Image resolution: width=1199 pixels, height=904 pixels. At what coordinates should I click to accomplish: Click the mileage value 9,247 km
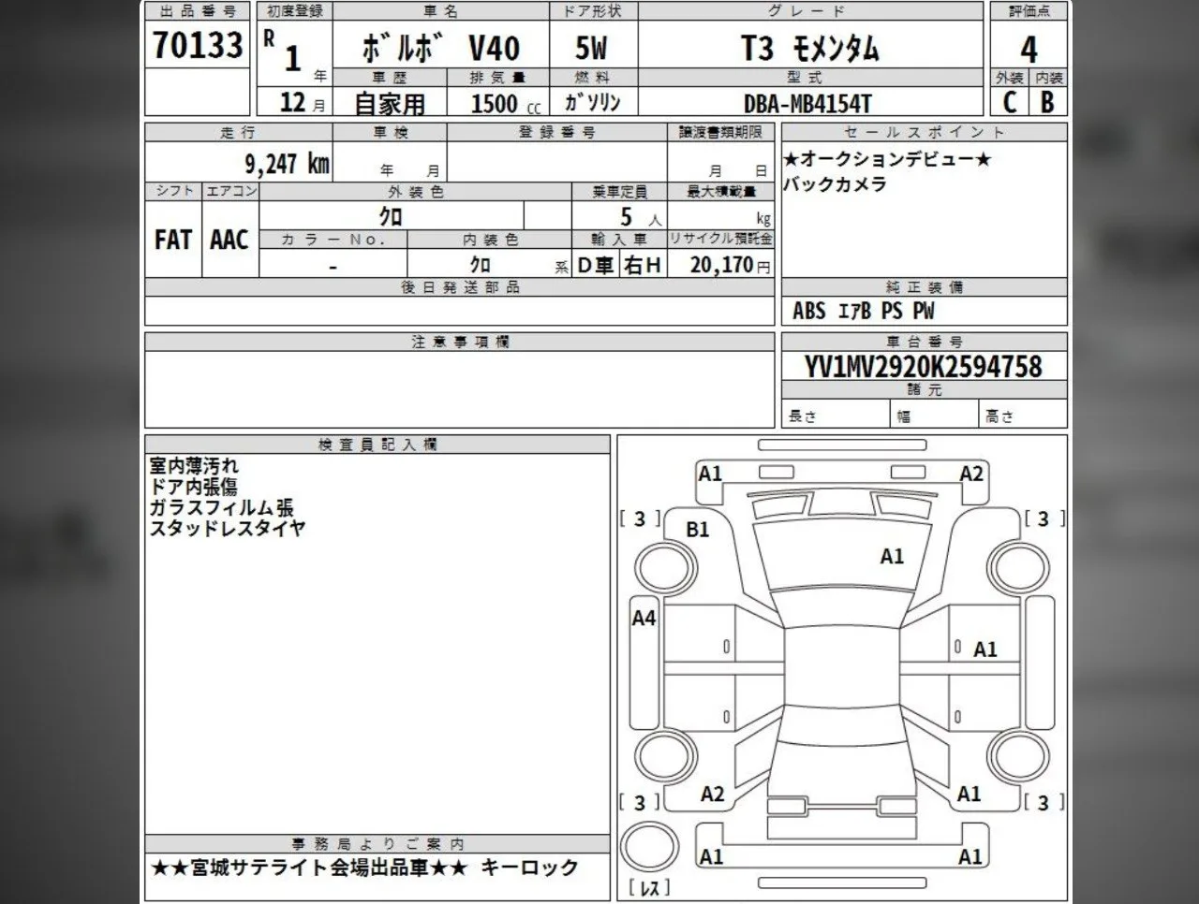tap(287, 165)
